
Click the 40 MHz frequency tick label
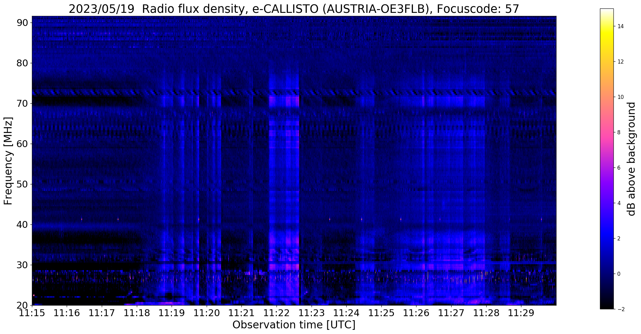[22, 225]
